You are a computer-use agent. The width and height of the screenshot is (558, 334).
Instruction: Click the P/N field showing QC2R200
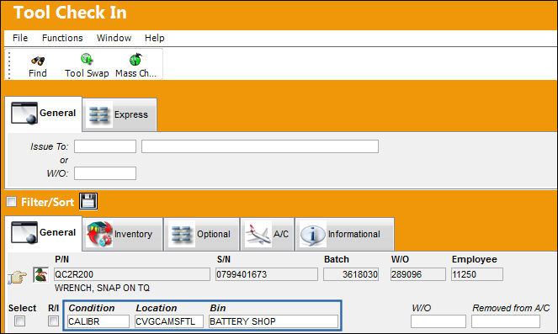[131, 274]
